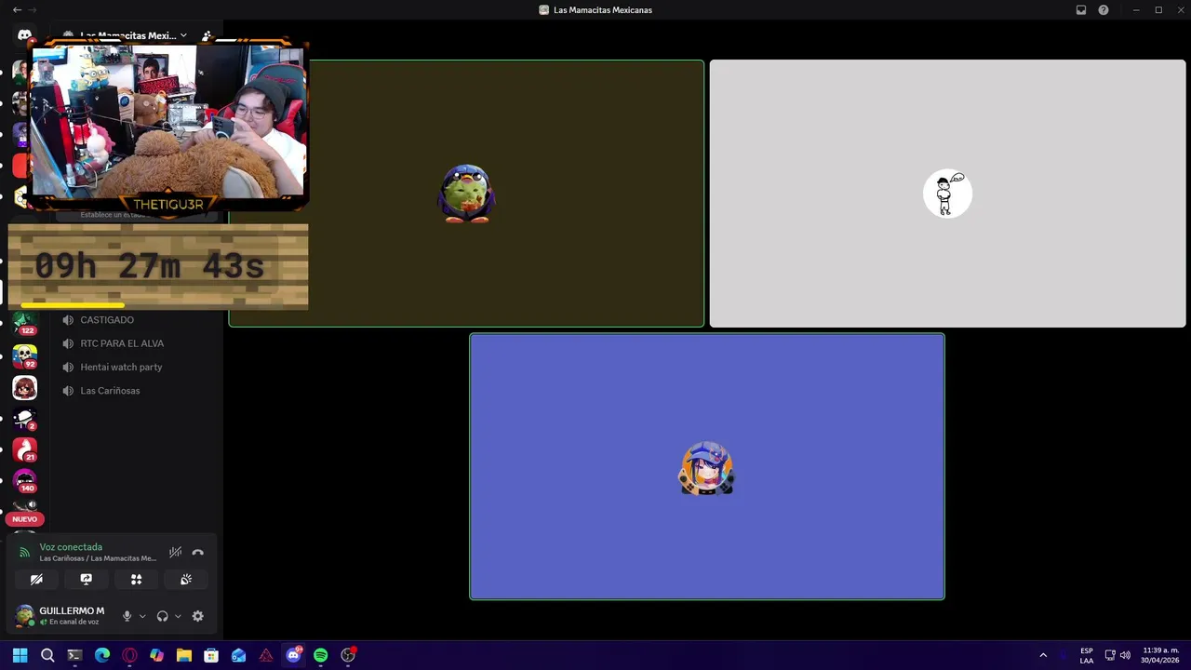The image size is (1191, 670).
Task: Switch the ESP LAA keyboard language
Action: coord(1087,655)
